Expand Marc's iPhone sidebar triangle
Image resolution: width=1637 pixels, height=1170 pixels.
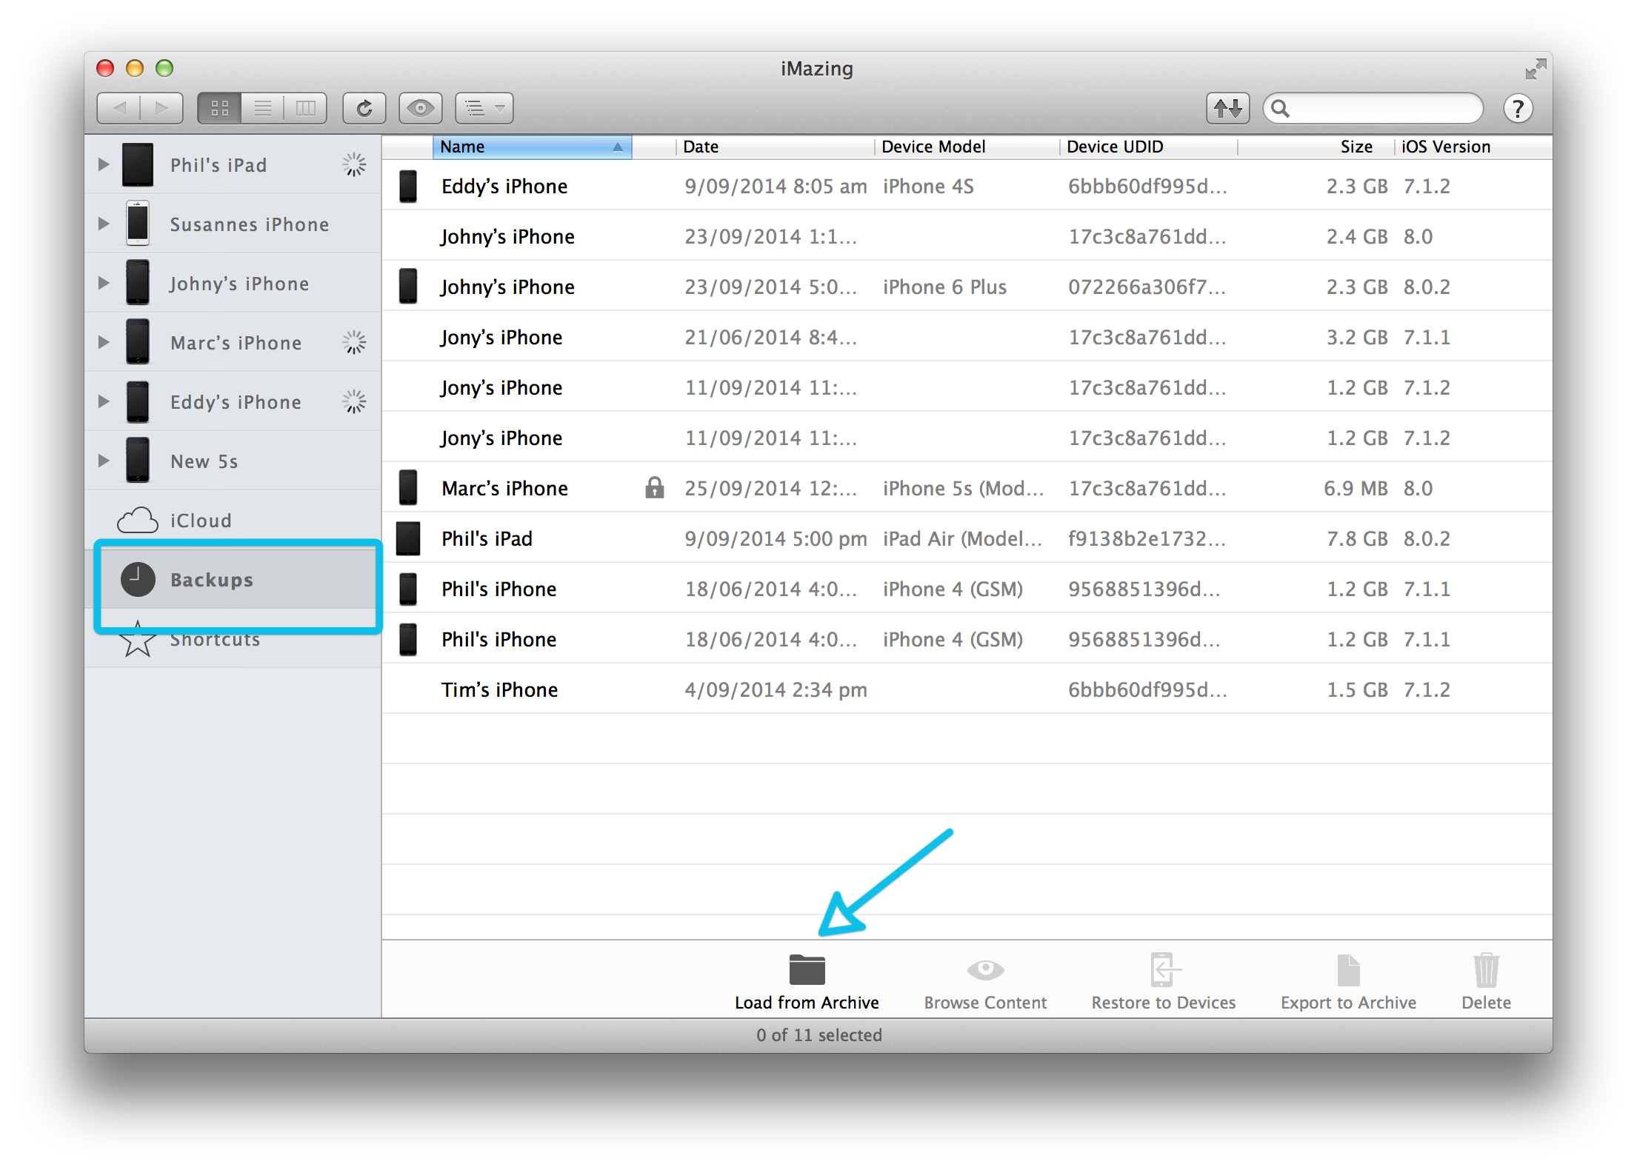click(104, 342)
